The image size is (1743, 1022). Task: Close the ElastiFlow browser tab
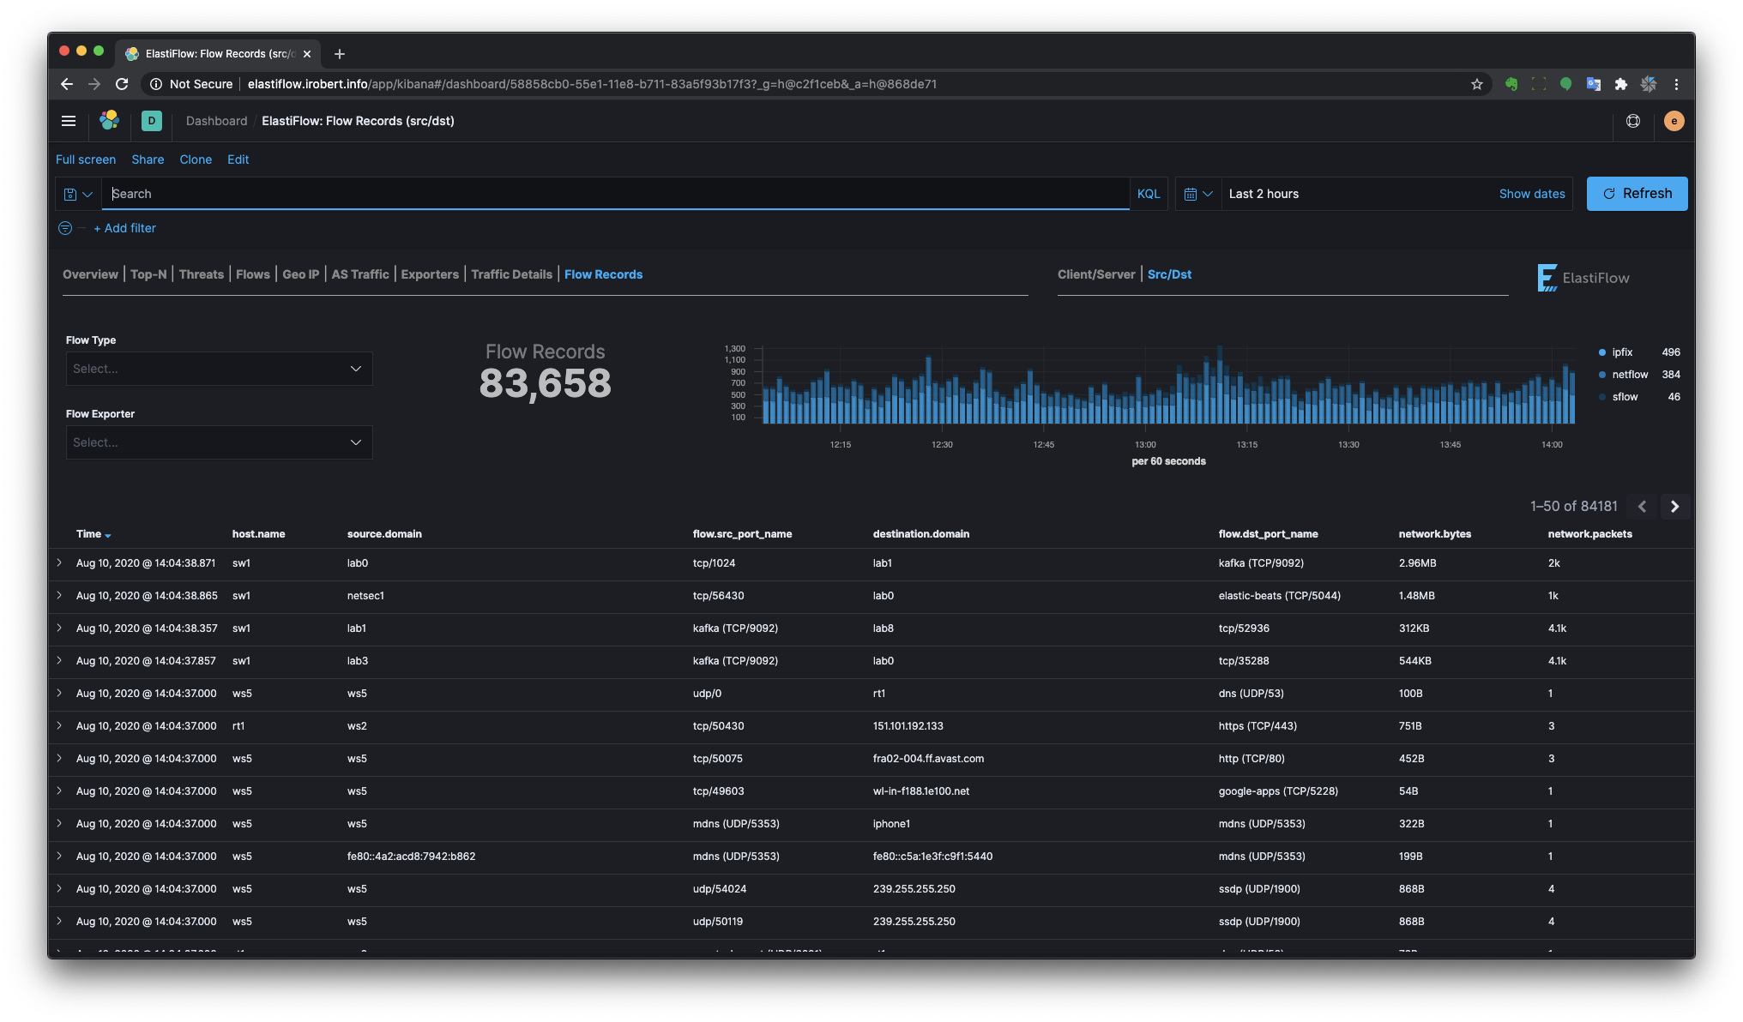point(307,54)
